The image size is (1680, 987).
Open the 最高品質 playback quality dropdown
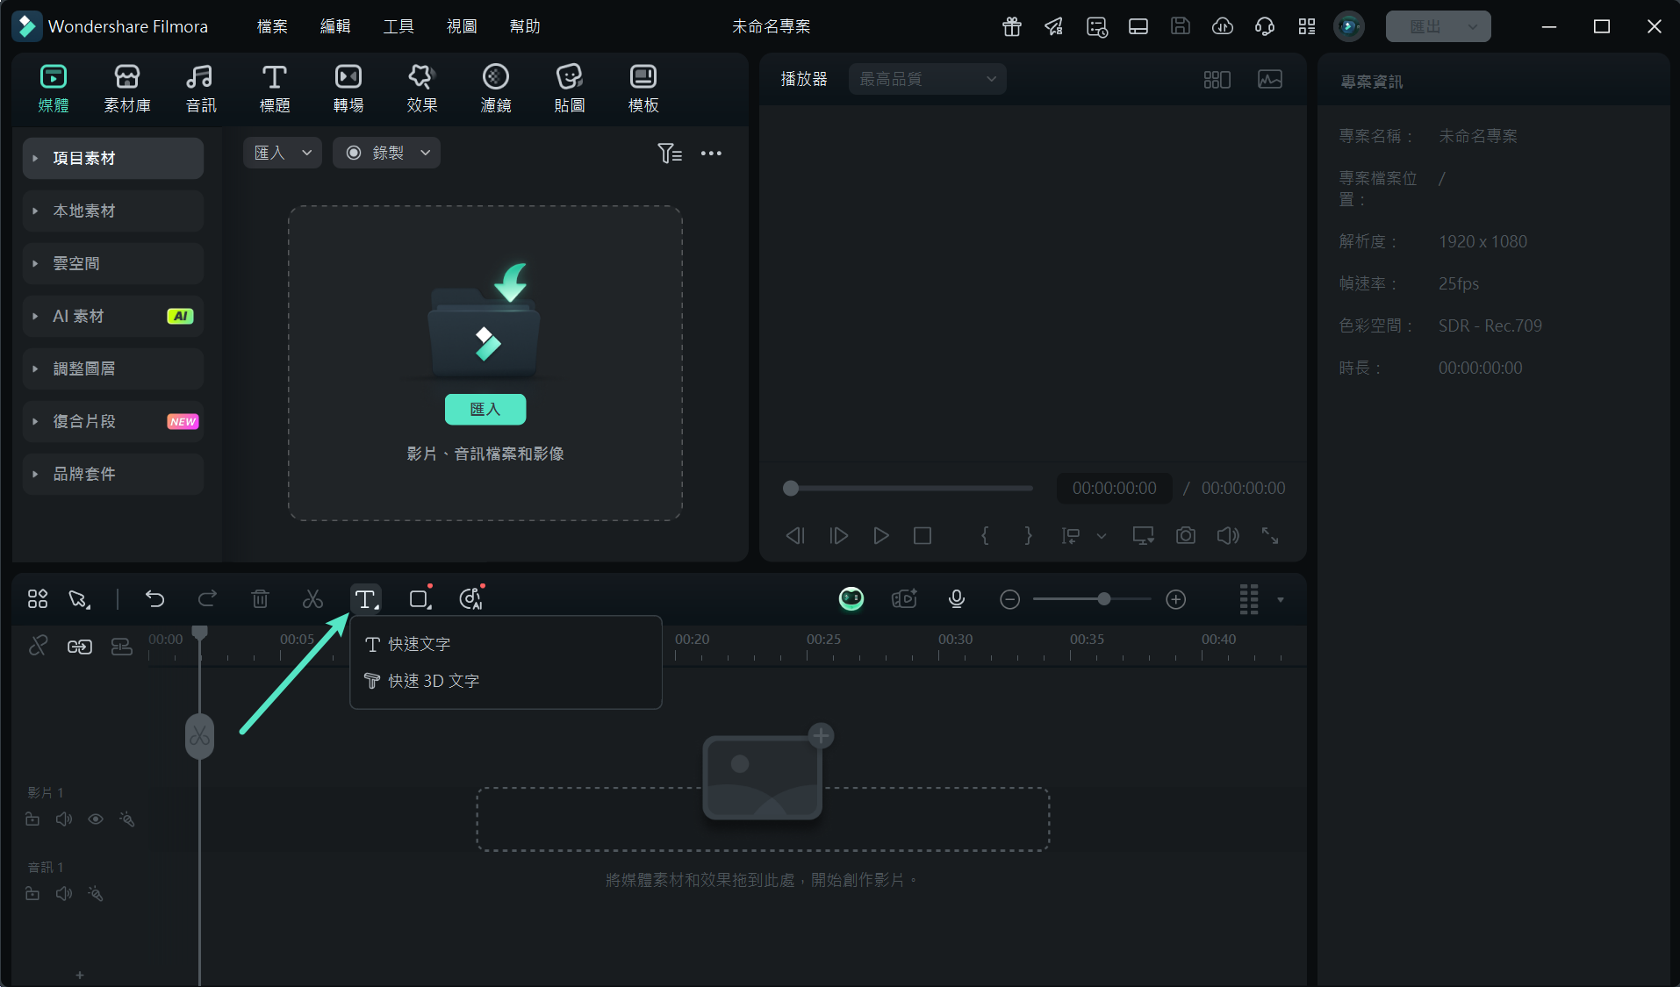tap(927, 79)
